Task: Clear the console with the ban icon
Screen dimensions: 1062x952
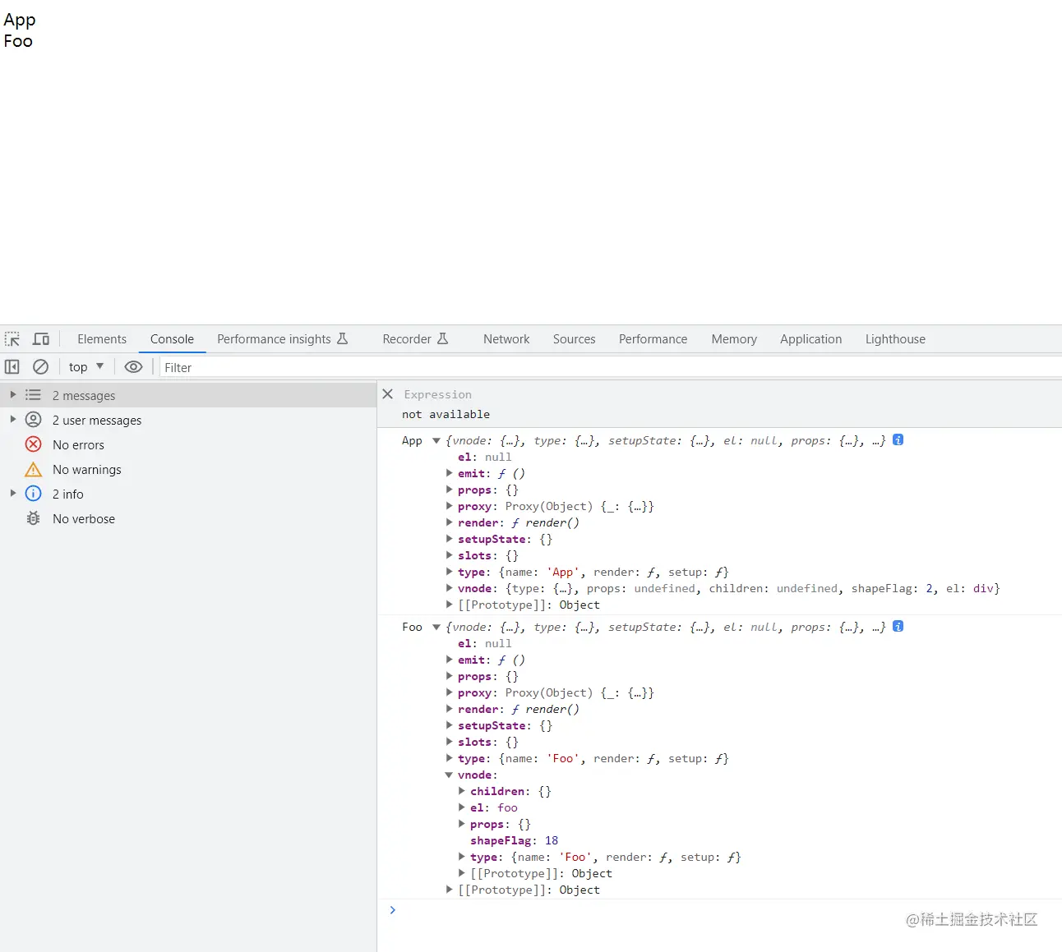Action: [40, 367]
